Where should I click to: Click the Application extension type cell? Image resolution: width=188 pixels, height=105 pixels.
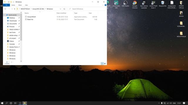80,17
